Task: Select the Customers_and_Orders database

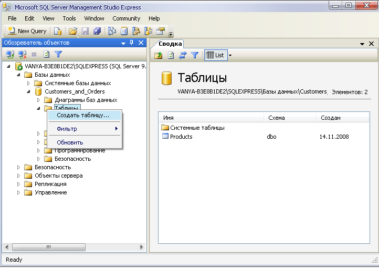Action: pos(75,91)
